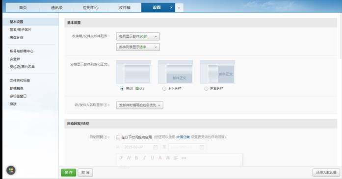The image size is (342, 179).
Task: Open calendar for auto-reply start date
Action: 155,147
